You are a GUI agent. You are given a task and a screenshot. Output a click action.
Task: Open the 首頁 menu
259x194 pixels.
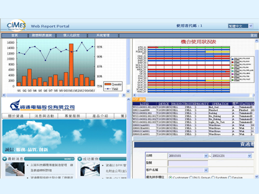point(14,35)
